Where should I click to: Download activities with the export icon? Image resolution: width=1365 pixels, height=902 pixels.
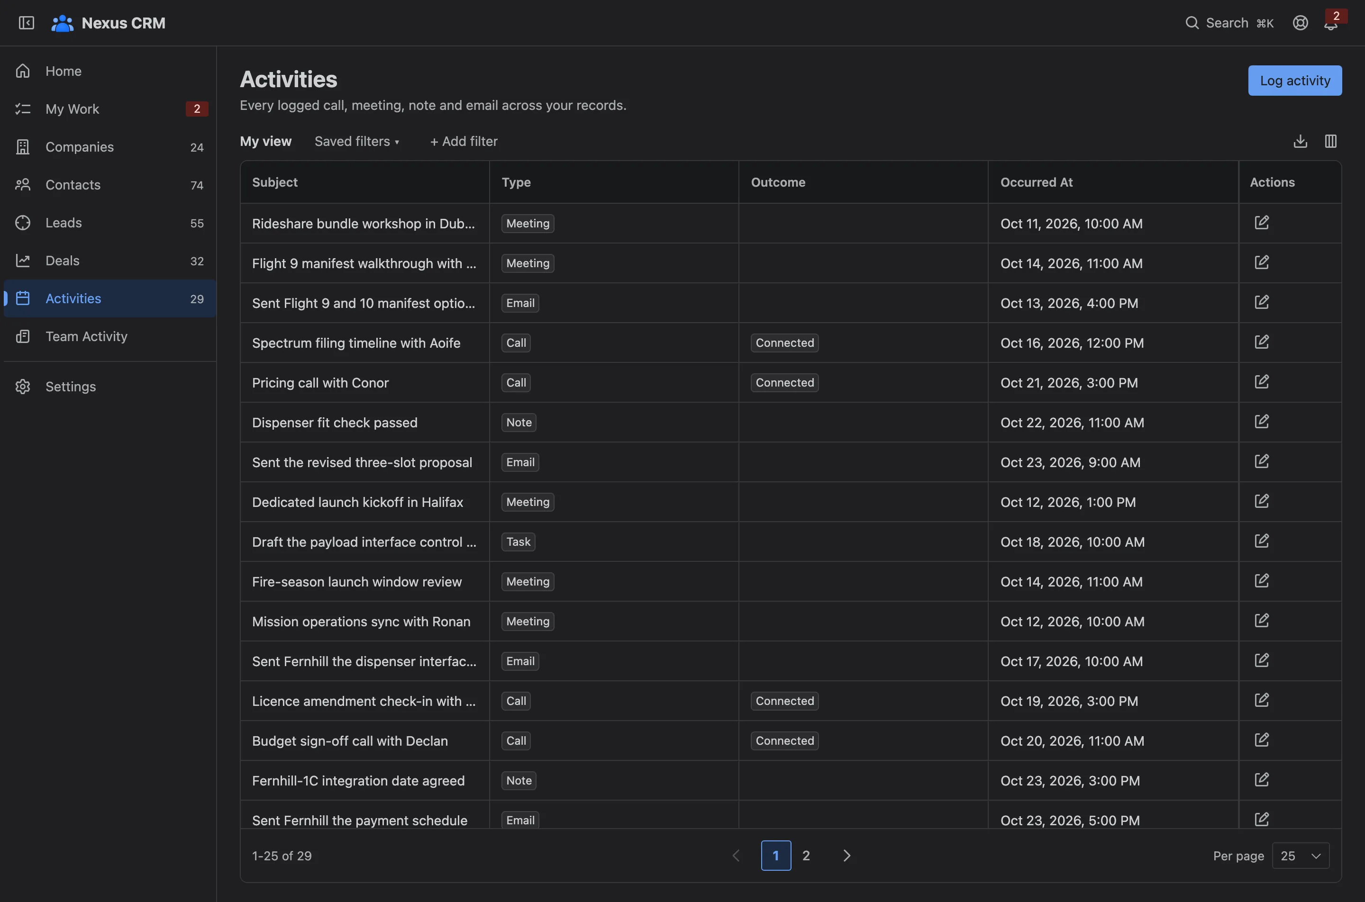[1300, 141]
